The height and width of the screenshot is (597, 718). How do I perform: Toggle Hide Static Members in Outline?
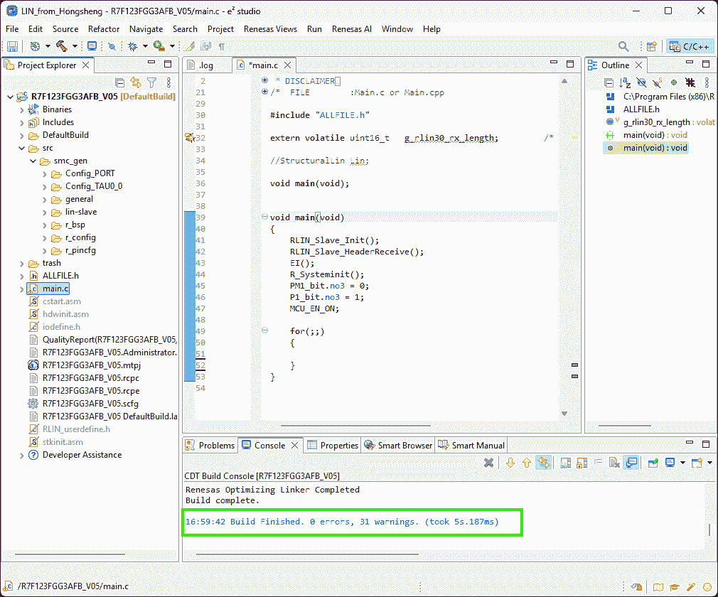tap(658, 82)
